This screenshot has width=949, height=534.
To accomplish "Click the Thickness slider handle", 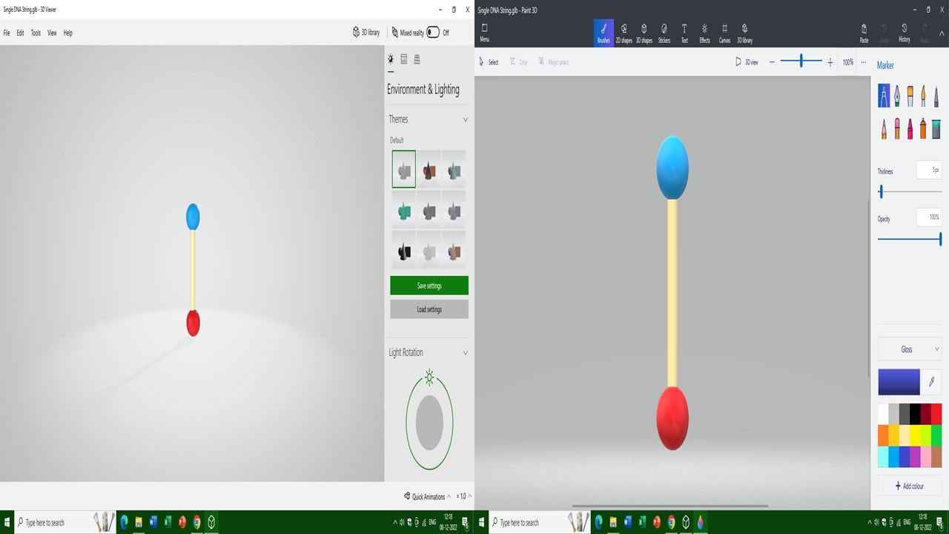I will point(881,192).
